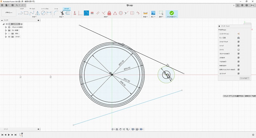This screenshot has width=256, height=138.
Task: Switch to the サーフェス tab
Action: 32,9
